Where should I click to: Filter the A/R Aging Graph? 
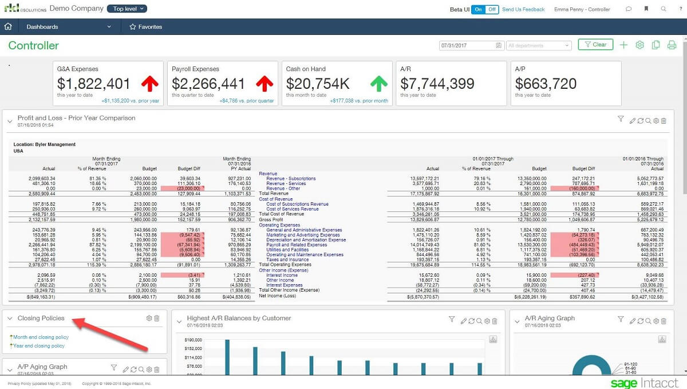(x=620, y=319)
